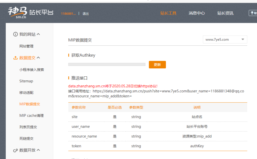Click the 说明 column header
257x159 pixels.
[x=197, y=107]
